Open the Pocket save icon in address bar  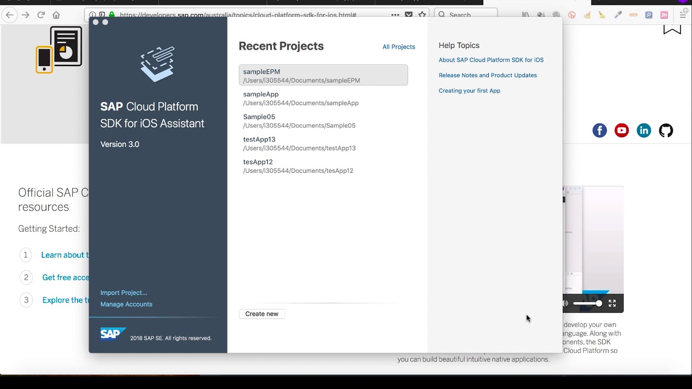(409, 15)
